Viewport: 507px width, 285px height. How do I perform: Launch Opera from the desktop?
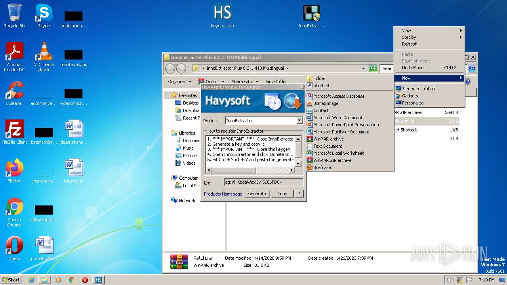[x=14, y=249]
